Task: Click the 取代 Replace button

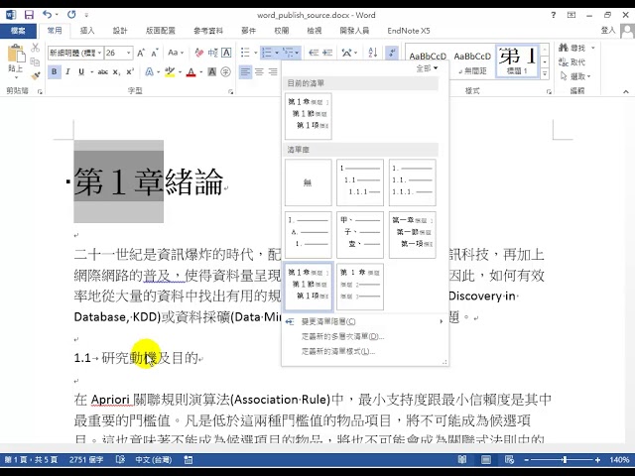Action: point(571,61)
